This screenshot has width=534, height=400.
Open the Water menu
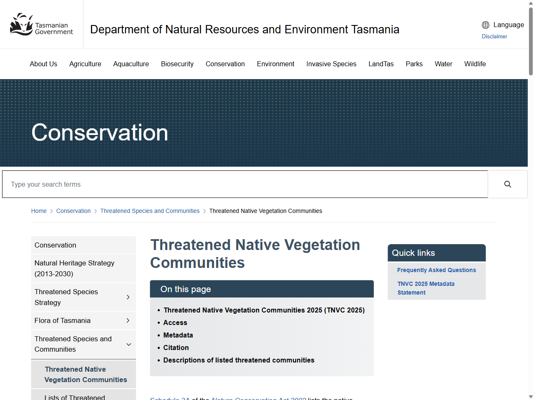[x=443, y=64]
